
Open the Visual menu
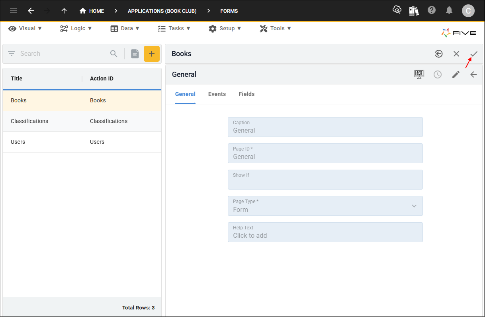[25, 28]
